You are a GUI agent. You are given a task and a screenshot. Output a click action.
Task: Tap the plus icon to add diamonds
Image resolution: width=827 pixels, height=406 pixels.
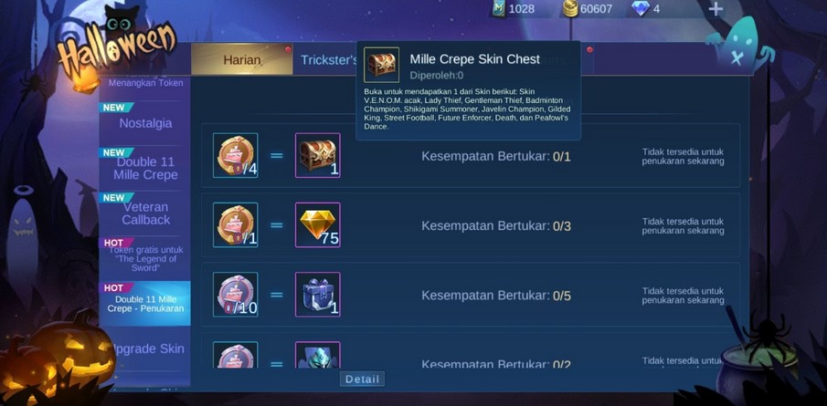716,9
